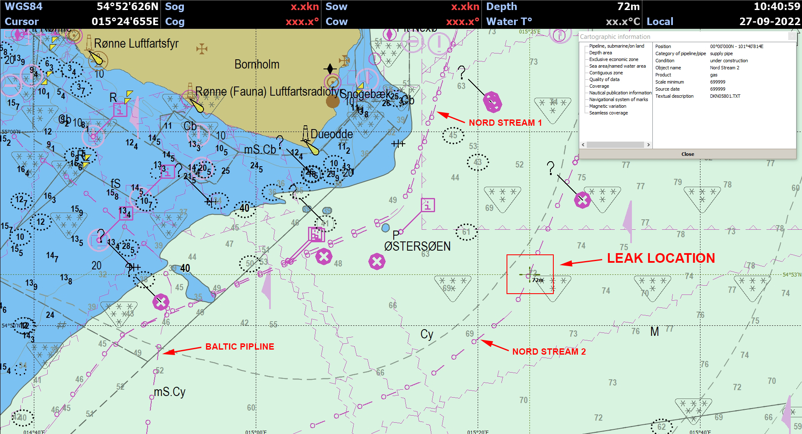Click the magenta wreck marker southeast of the 40 shoal
Image resolution: width=802 pixels, height=434 pixels.
(x=160, y=302)
